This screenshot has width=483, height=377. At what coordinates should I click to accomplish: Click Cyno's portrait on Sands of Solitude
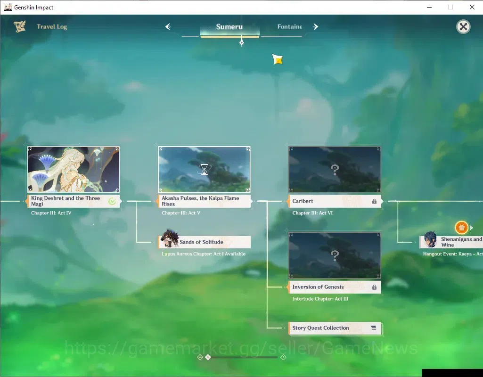pos(169,238)
